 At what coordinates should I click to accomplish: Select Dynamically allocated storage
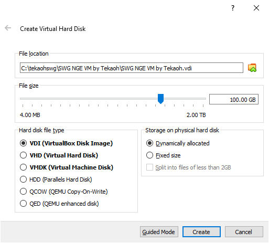tap(178, 143)
